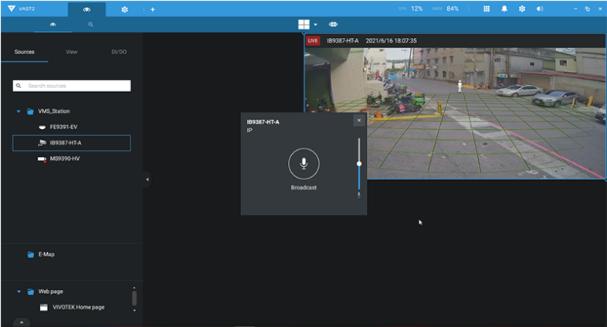Close the IB9387-HT-A broadcast popup
The width and height of the screenshot is (607, 327).
pyautogui.click(x=358, y=121)
